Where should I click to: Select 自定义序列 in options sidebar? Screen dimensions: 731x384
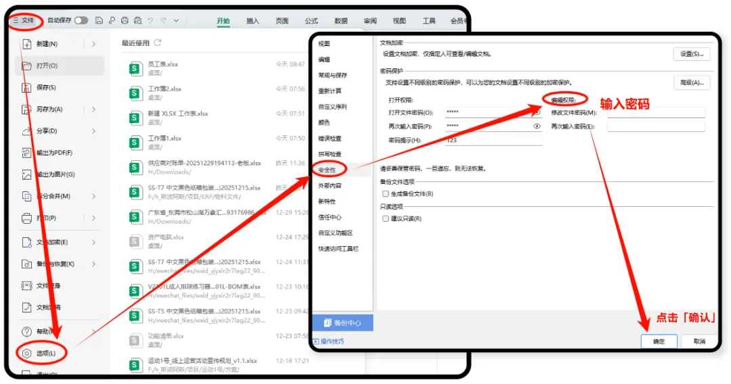pos(332,107)
